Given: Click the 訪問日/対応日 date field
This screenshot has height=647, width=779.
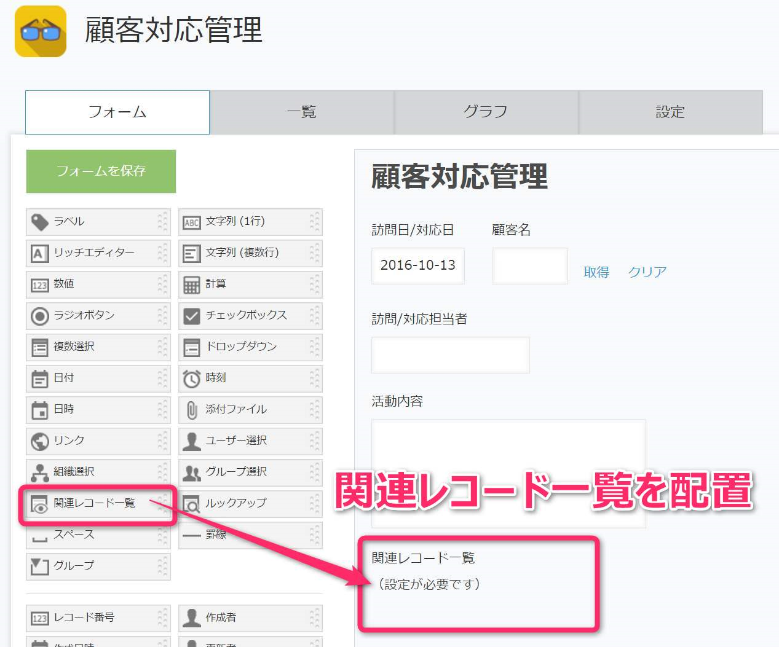Looking at the screenshot, I should [x=418, y=265].
